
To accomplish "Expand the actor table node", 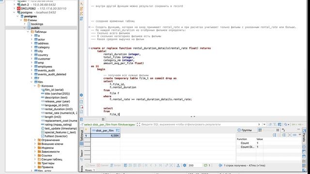I will tap(31, 40).
